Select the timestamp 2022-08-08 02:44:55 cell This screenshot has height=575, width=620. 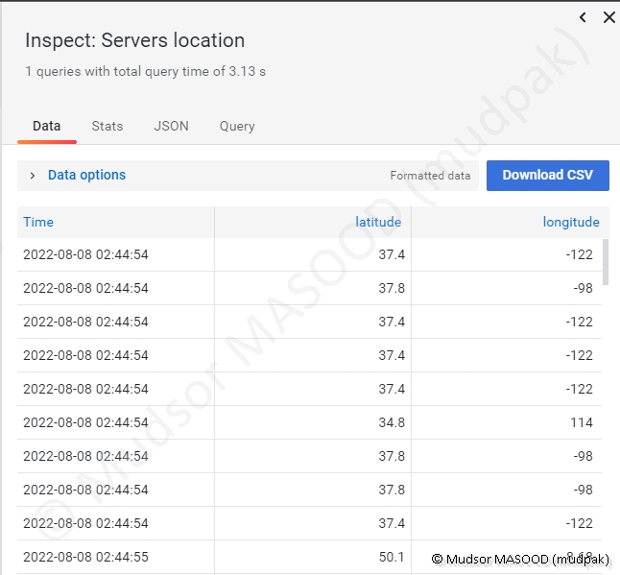coord(86,557)
